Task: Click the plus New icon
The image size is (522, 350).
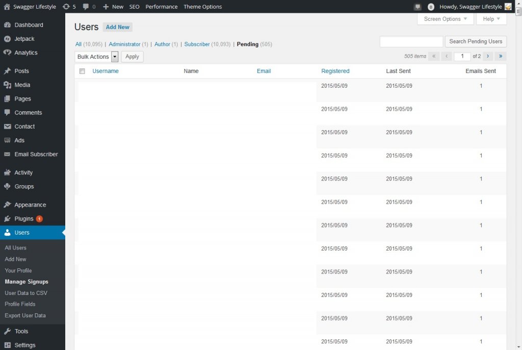Action: [x=106, y=7]
